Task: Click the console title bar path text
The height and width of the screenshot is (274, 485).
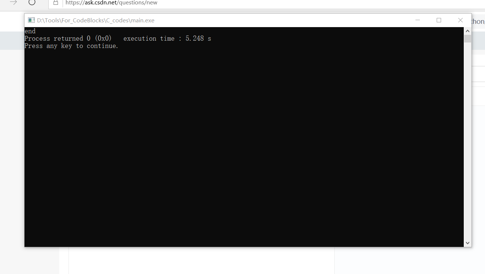Action: click(96, 21)
